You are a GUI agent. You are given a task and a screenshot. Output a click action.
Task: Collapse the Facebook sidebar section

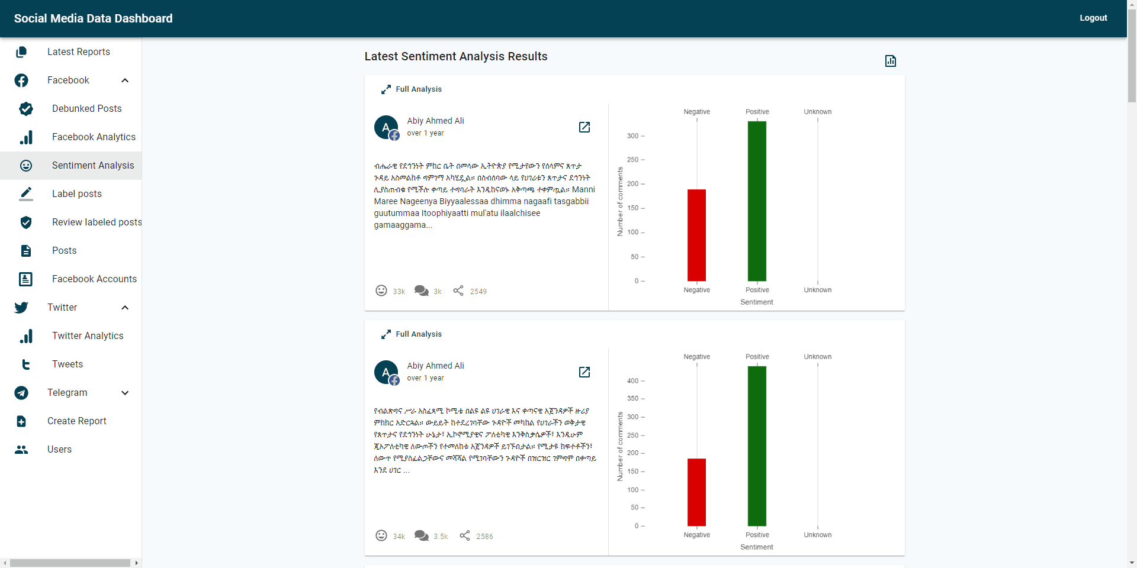coord(125,80)
